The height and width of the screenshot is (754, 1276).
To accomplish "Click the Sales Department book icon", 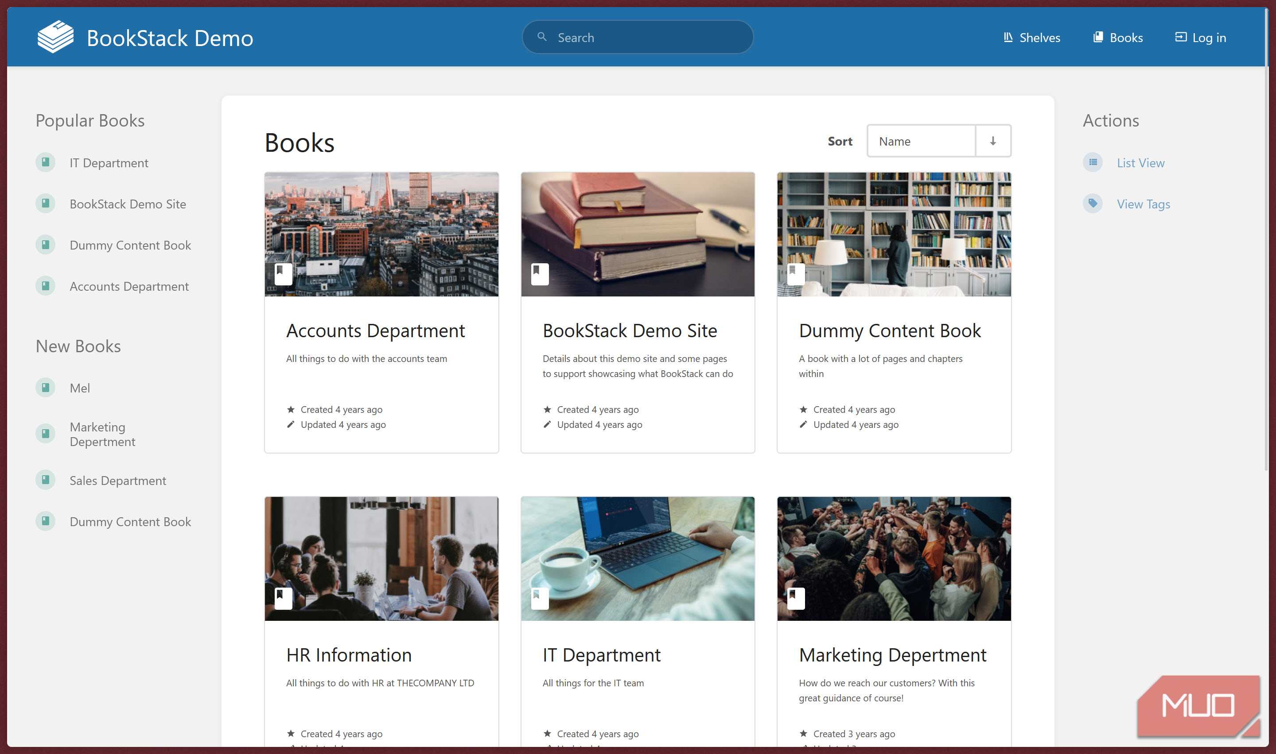I will pos(45,480).
